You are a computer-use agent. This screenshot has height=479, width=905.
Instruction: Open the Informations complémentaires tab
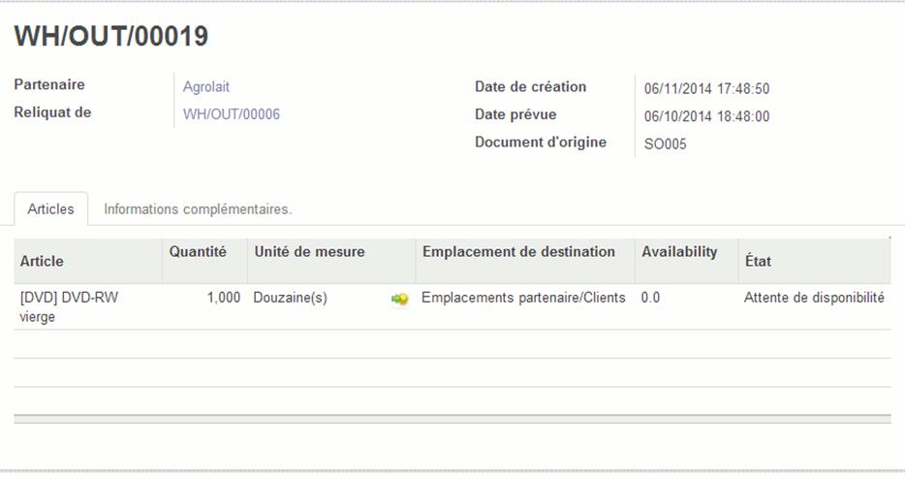tap(198, 208)
